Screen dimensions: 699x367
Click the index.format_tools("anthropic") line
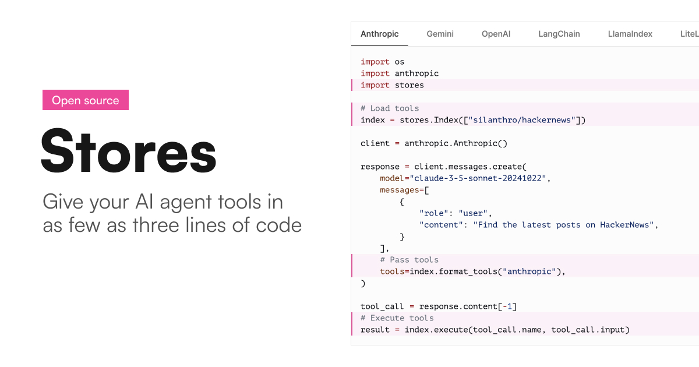(x=472, y=271)
